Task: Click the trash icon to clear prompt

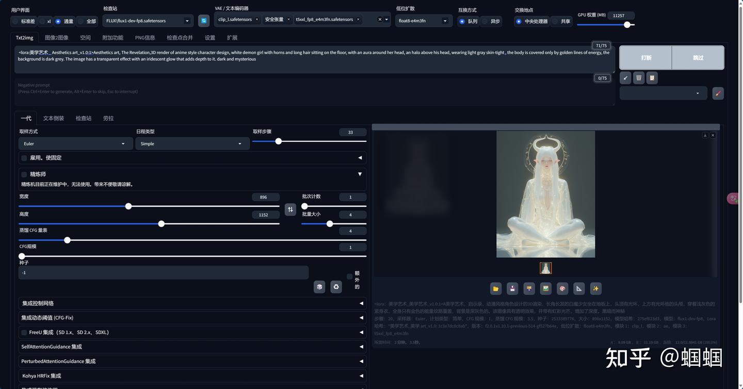Action: point(639,78)
